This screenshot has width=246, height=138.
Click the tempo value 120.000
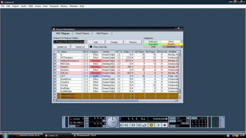point(185,123)
